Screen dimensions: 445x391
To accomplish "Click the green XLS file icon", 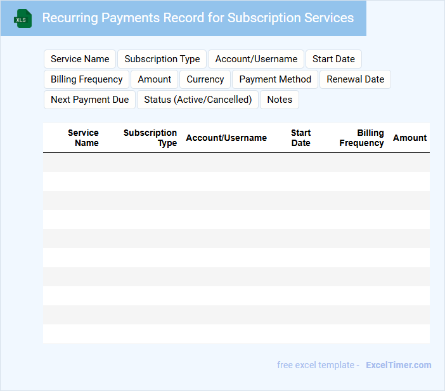I will point(23,18).
